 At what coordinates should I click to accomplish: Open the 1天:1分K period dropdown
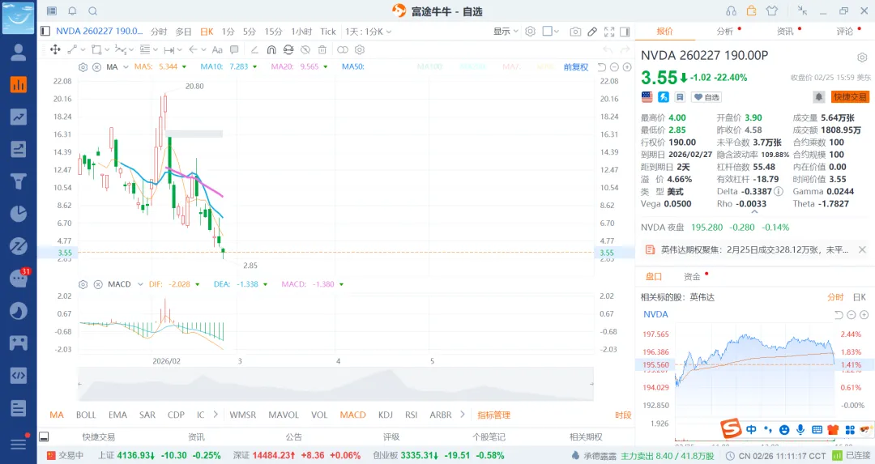[369, 32]
